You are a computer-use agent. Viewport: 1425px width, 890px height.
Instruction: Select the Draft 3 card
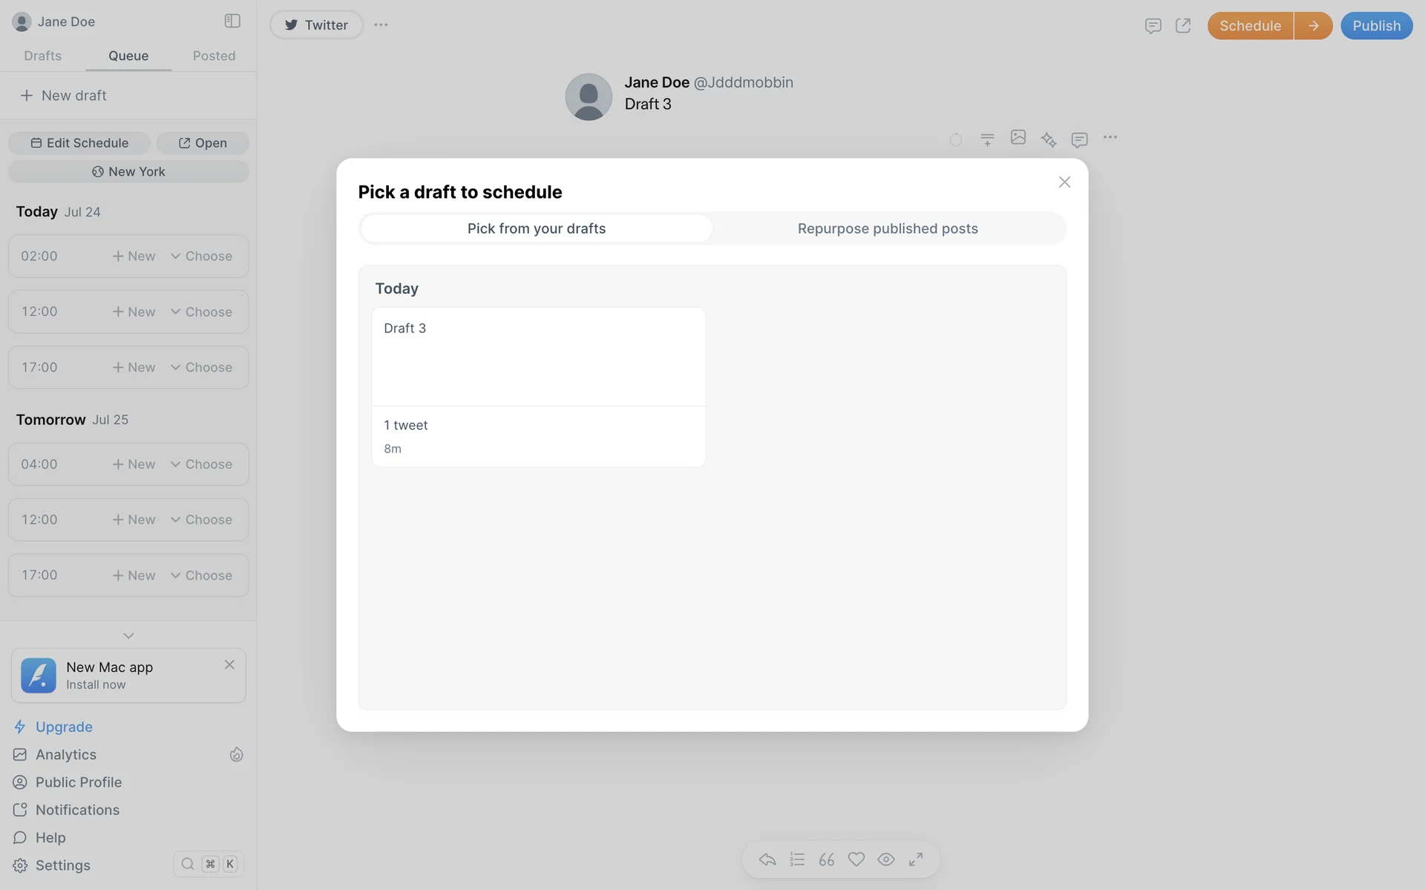[538, 386]
